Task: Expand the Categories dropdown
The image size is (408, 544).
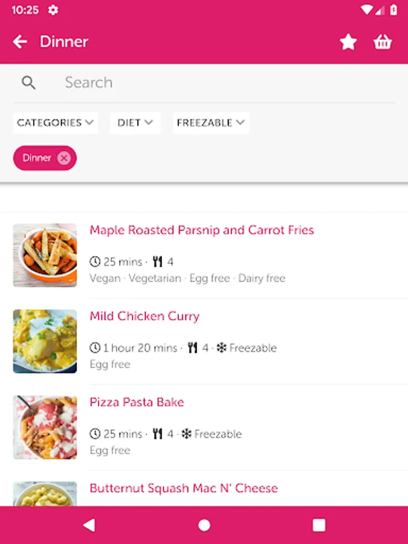Action: click(55, 123)
